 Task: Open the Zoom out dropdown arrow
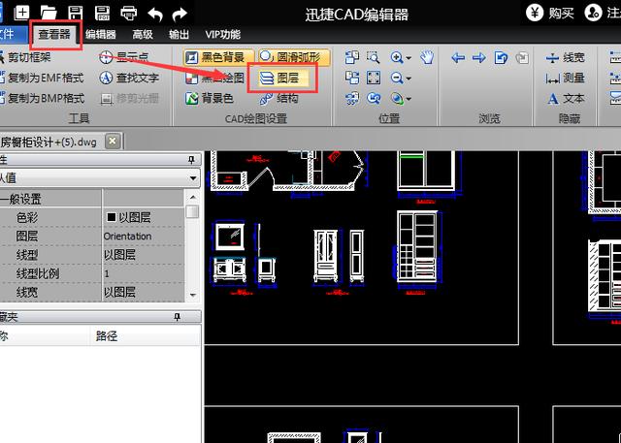click(x=409, y=79)
